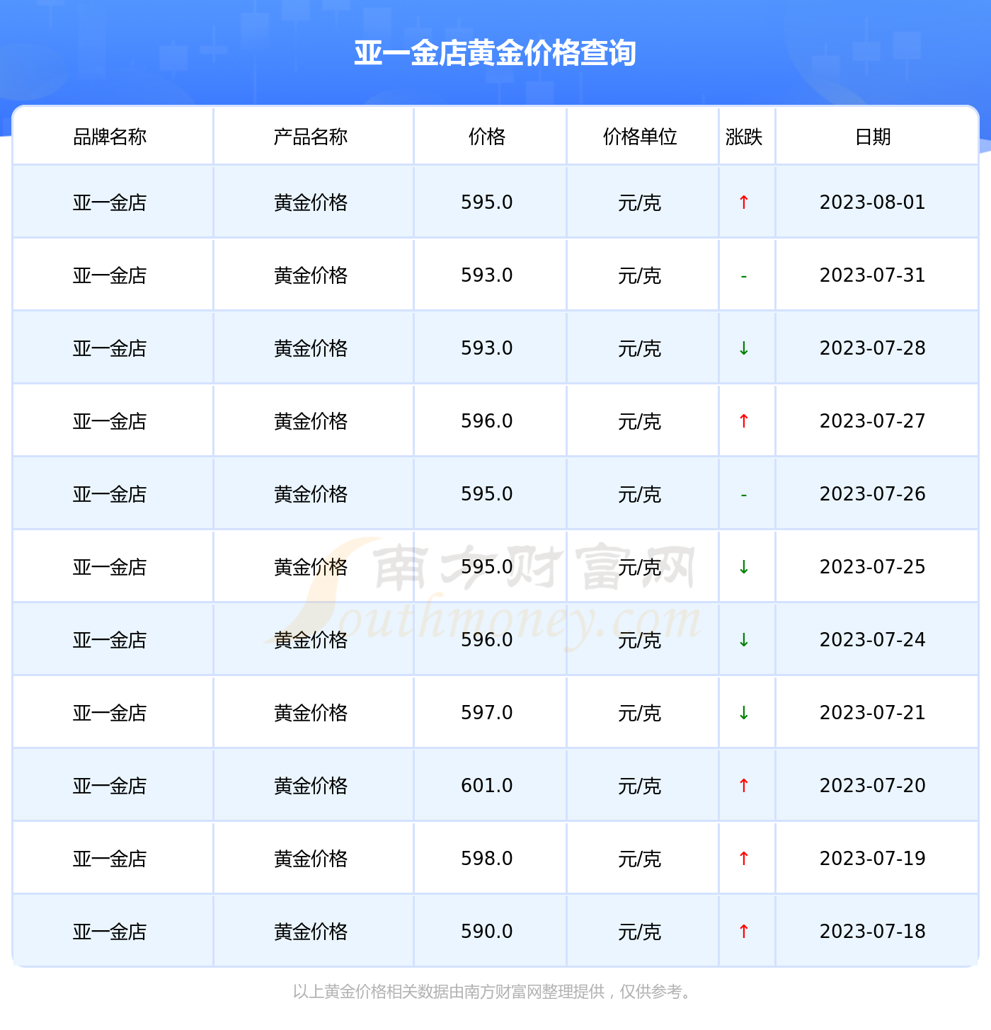
Task: Click 黄金价格 in the 2023-07-19 row
Action: point(311,859)
